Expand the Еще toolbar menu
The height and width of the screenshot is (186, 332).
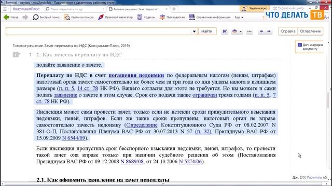click(239, 17)
